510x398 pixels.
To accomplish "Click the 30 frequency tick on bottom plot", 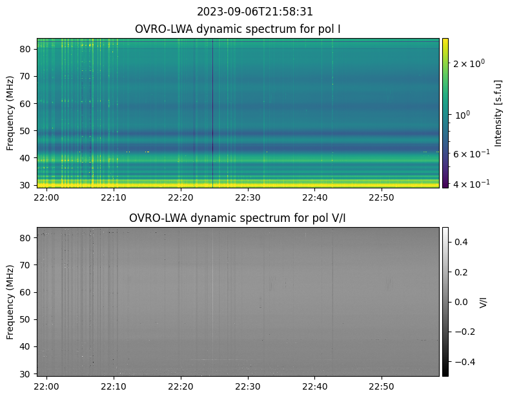I will point(27,373).
